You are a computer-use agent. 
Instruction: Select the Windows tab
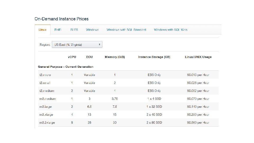coord(92,30)
